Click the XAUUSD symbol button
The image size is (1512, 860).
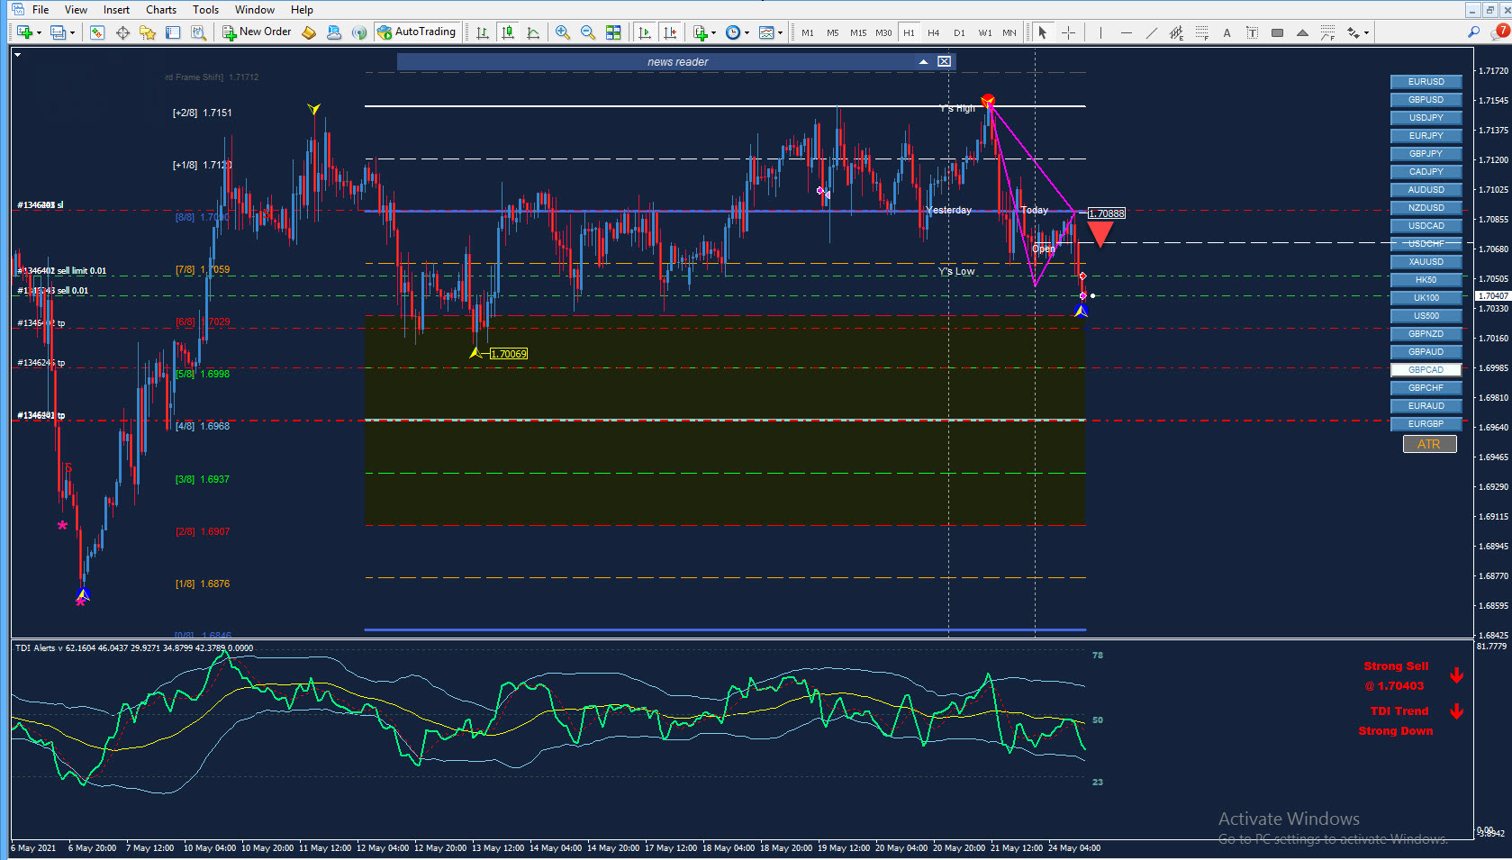click(1426, 262)
